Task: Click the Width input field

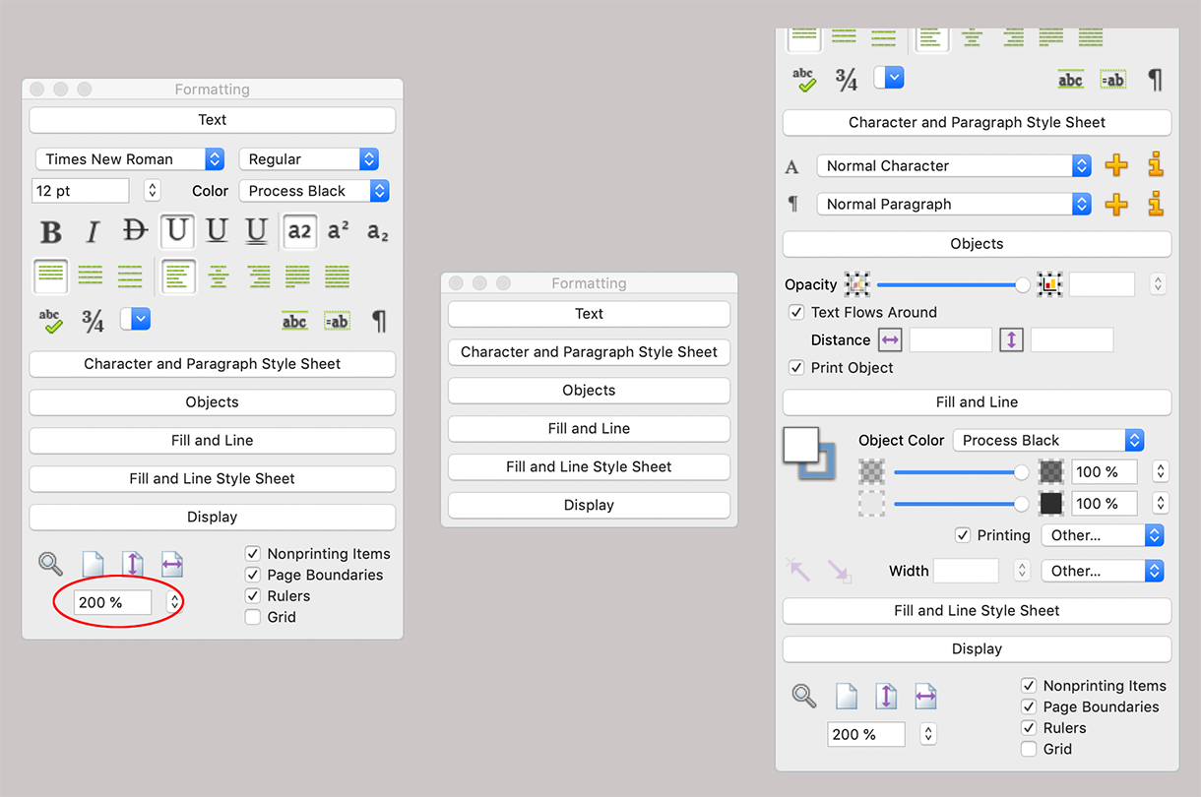Action: tap(966, 571)
